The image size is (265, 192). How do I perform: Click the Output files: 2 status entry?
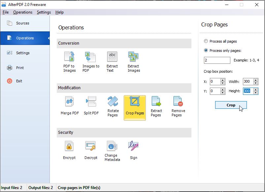[x=41, y=188]
